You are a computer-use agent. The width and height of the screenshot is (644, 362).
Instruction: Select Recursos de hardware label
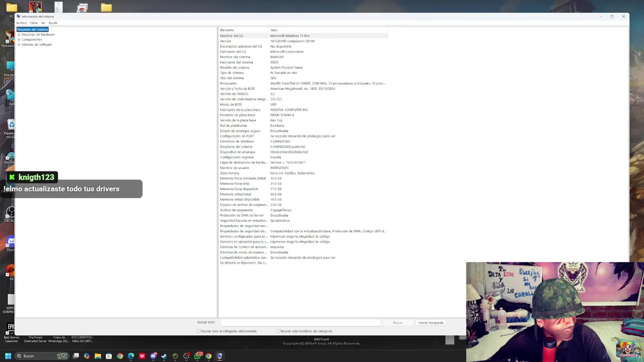(38, 35)
